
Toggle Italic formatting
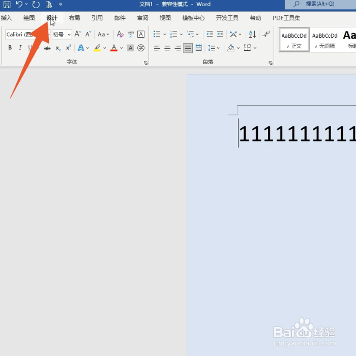[20, 48]
